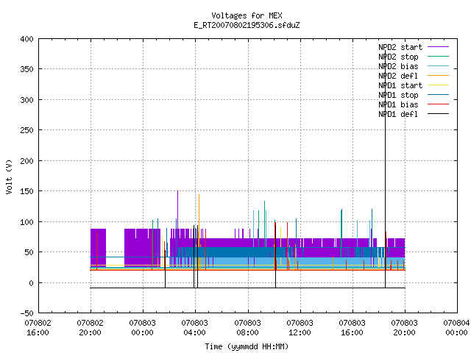Viewport: 471px width, 353px height.
Task: Click the y-axis tick value -50
Action: [x=26, y=313]
